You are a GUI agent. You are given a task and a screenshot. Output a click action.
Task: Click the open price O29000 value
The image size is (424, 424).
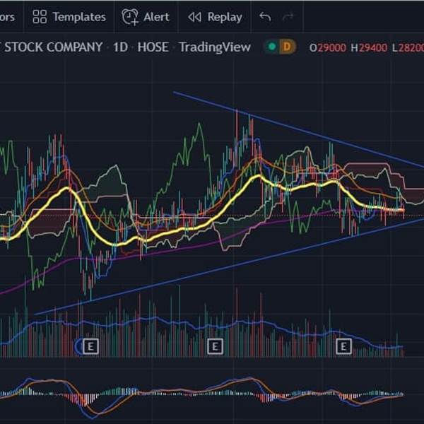point(328,48)
